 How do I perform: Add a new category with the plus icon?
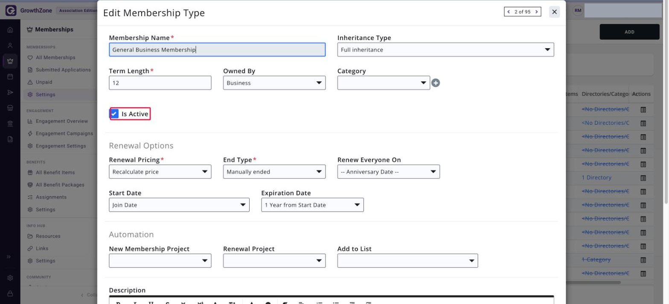[x=436, y=83]
